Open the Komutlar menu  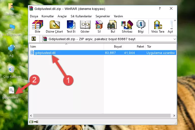(x=48, y=16)
